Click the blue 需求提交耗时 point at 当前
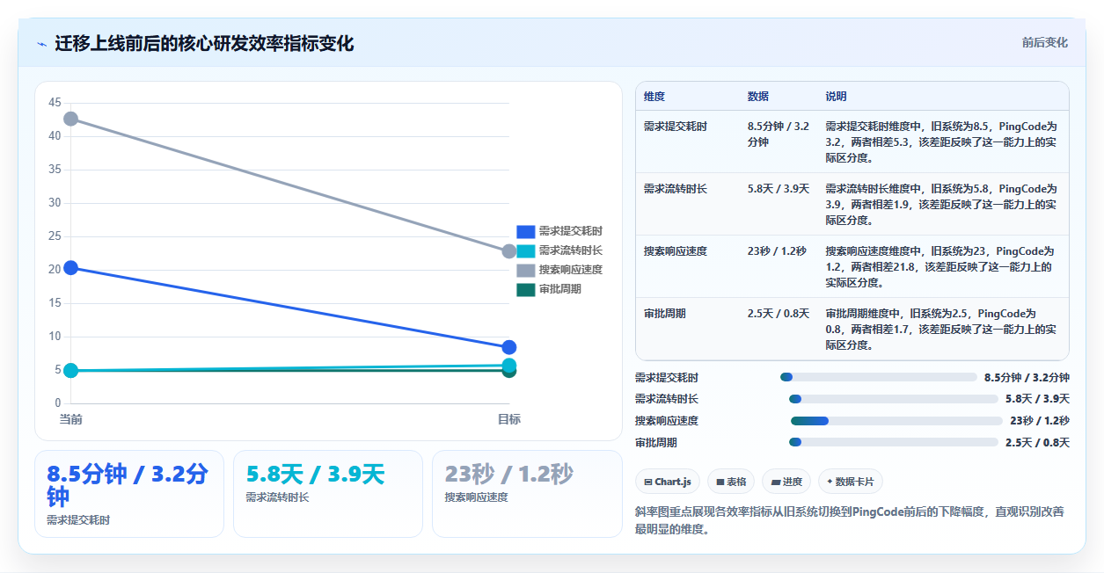Image resolution: width=1104 pixels, height=573 pixels. point(70,267)
